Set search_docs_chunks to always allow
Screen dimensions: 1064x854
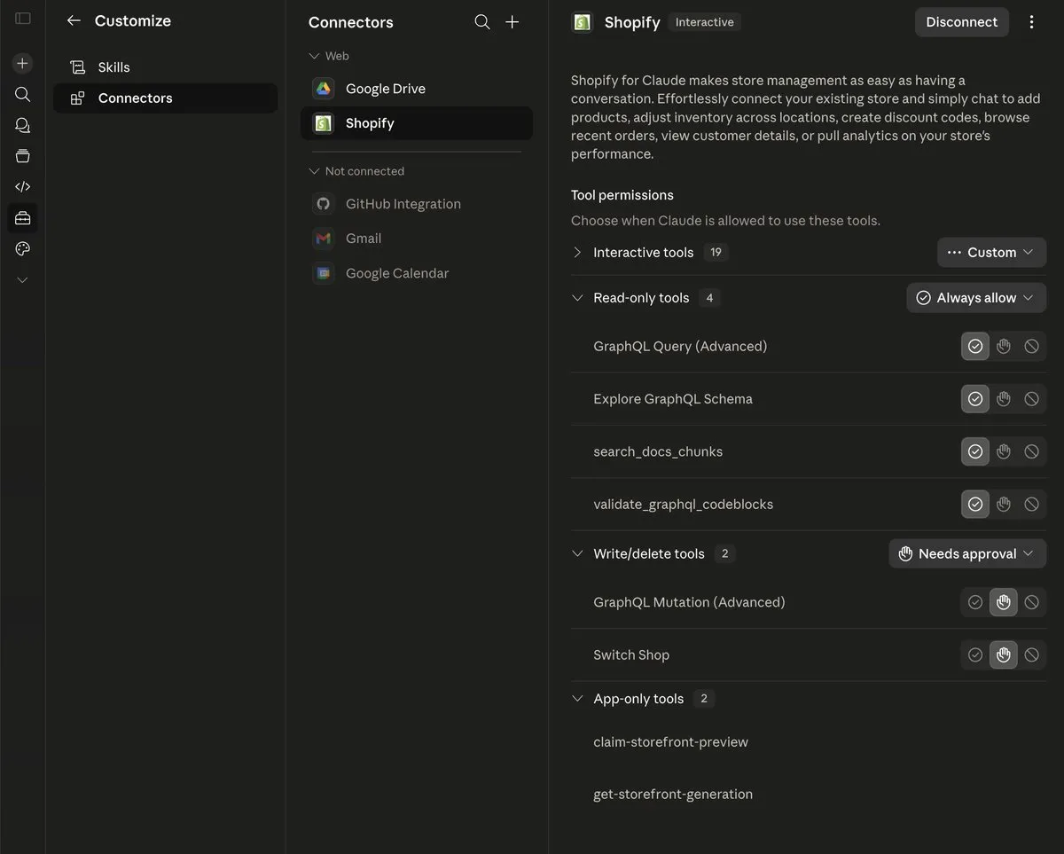[x=975, y=451]
